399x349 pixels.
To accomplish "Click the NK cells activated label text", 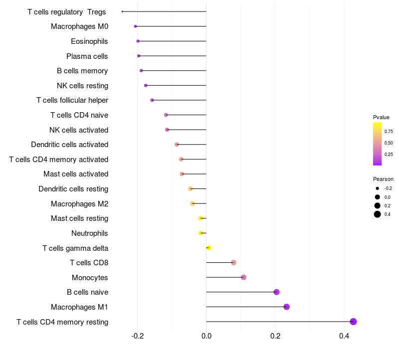I will tap(79, 130).
